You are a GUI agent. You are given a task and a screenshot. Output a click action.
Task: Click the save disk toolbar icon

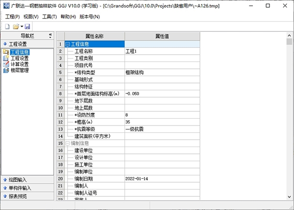tap(27, 26)
